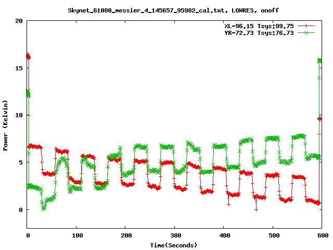This screenshot has width=333, height=250.
Task: Click the green line sample in legend
Action: click(x=306, y=32)
